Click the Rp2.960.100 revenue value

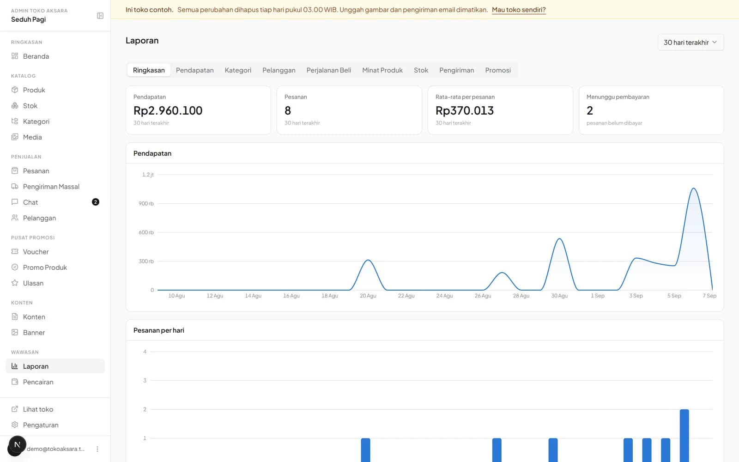[x=168, y=110]
